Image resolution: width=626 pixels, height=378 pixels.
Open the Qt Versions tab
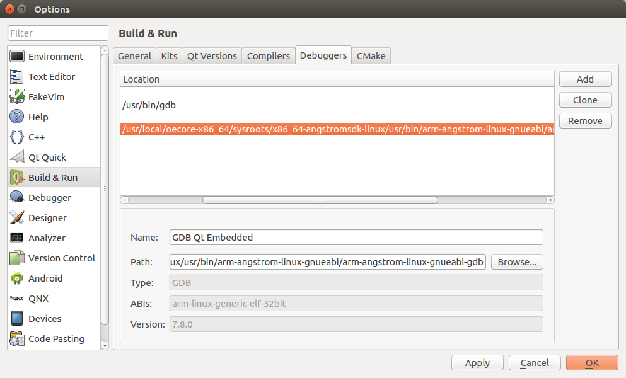(212, 56)
